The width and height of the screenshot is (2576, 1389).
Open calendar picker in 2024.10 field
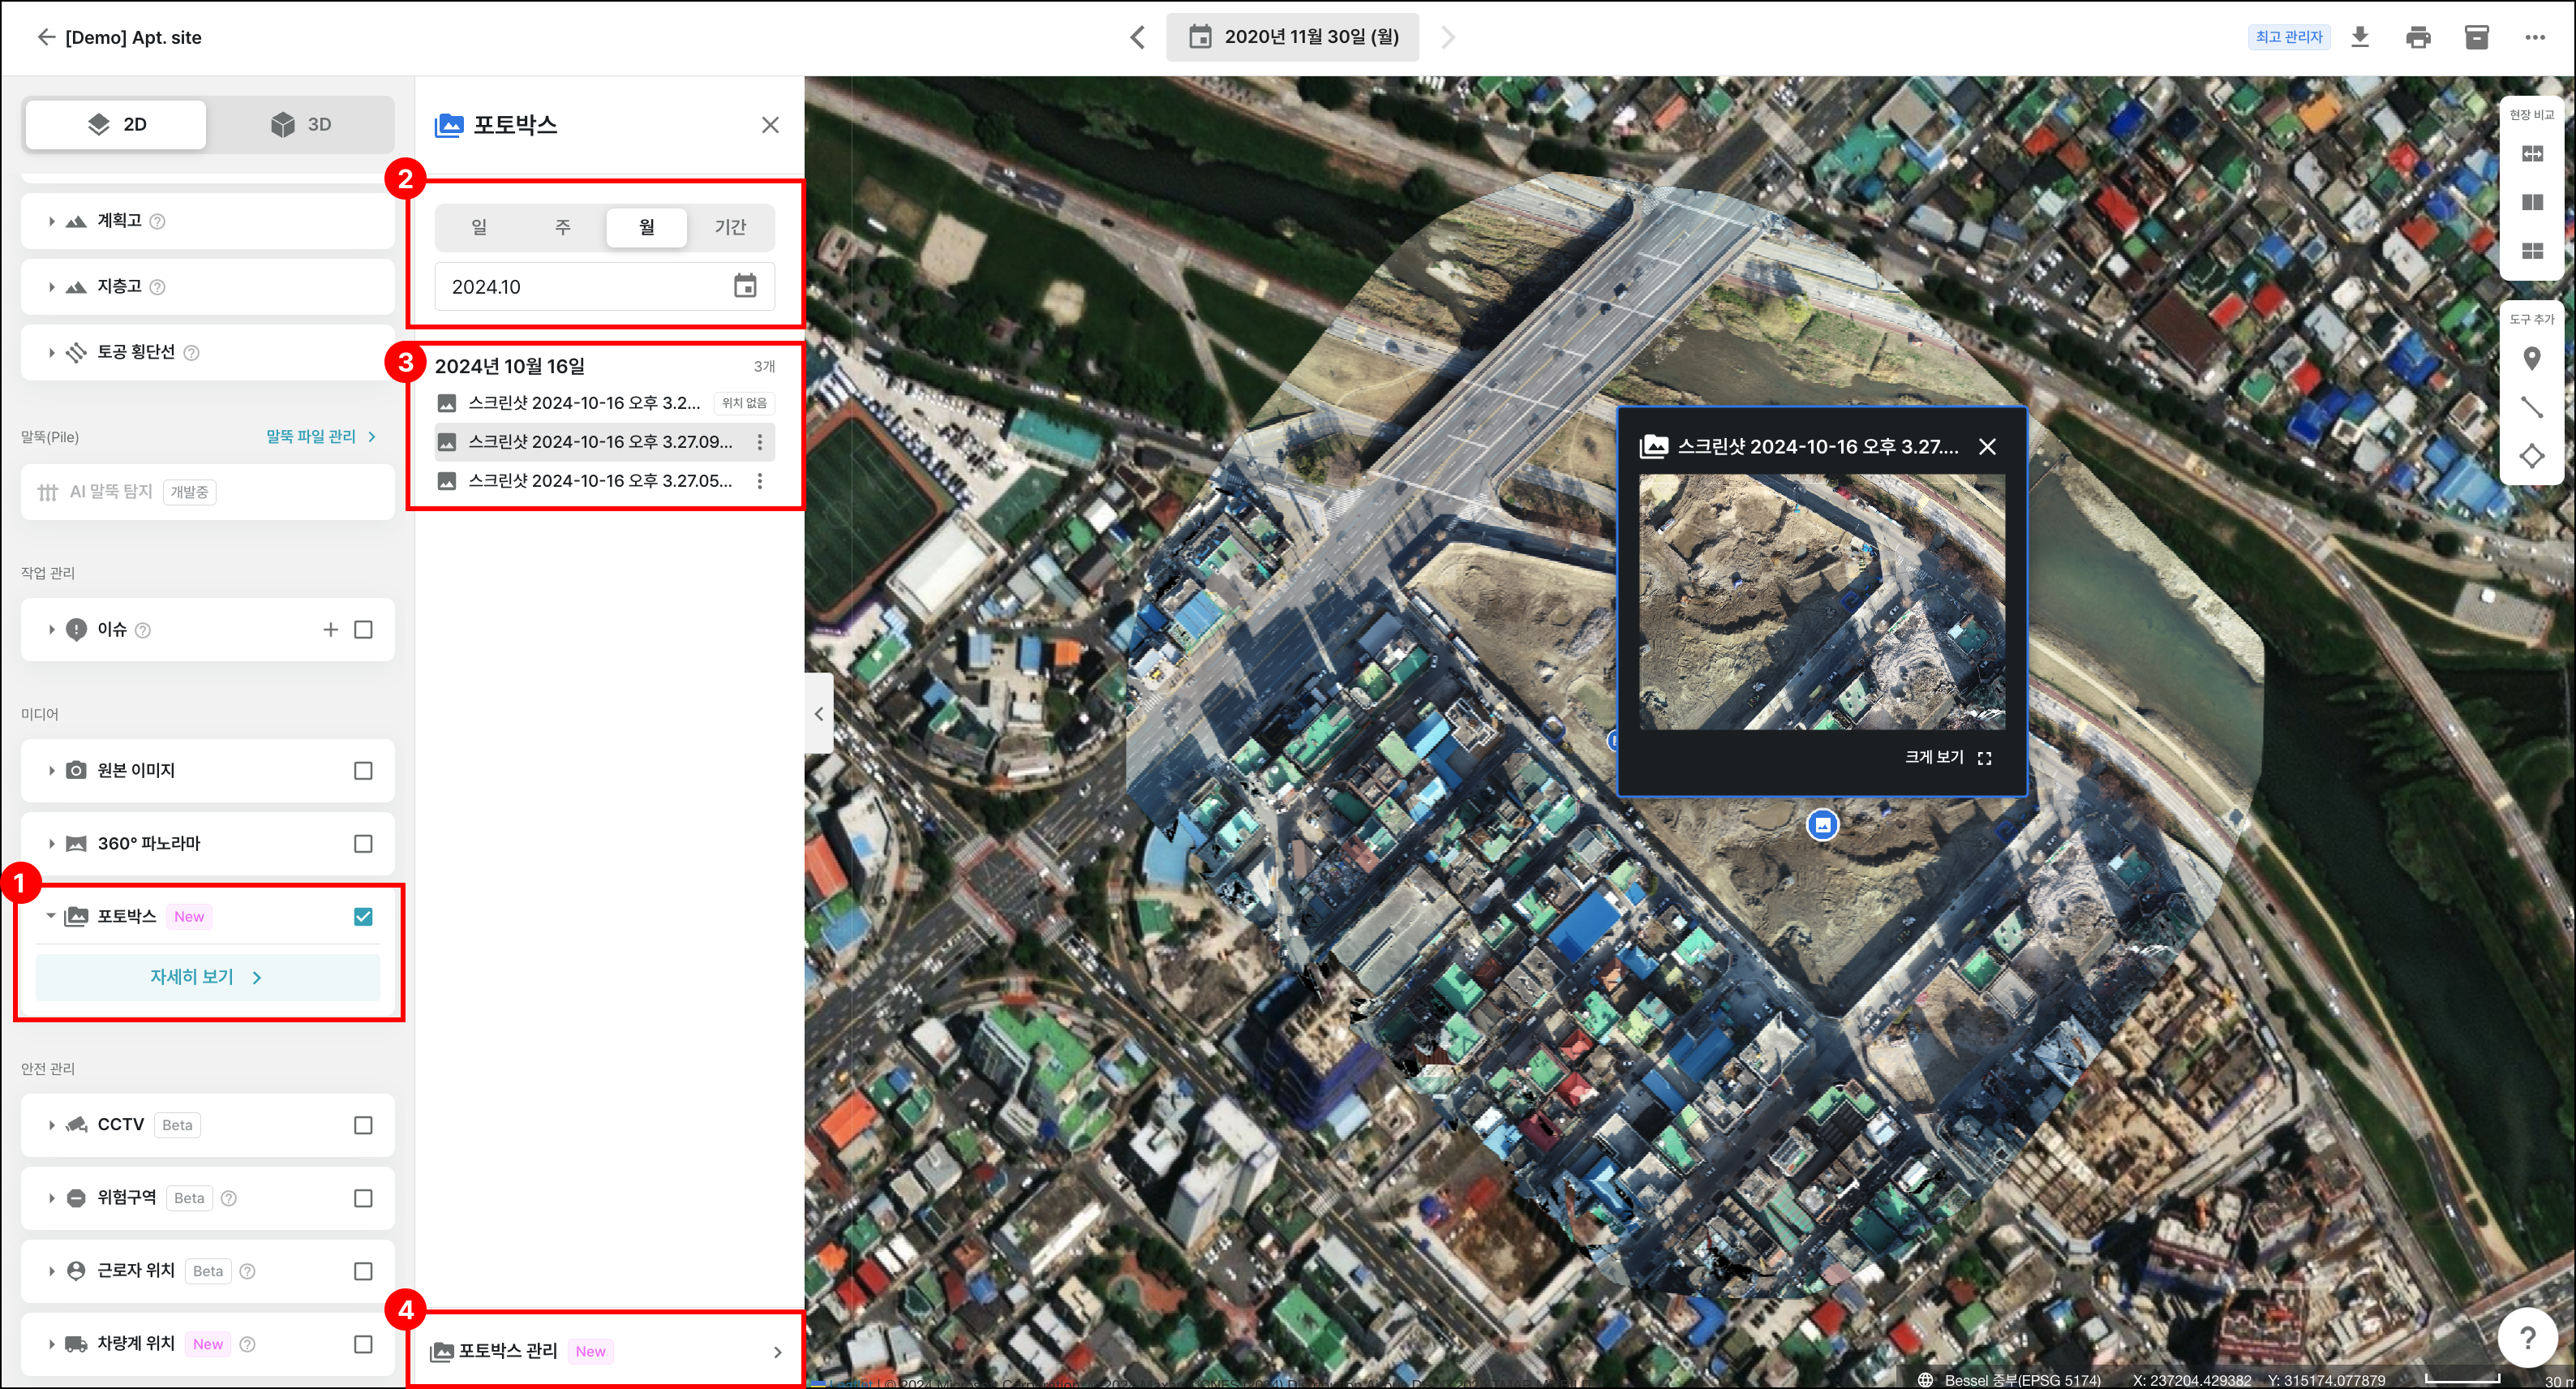pos(745,287)
